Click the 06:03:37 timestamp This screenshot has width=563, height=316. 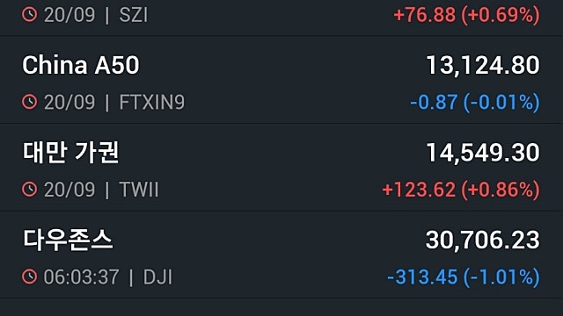pyautogui.click(x=81, y=277)
